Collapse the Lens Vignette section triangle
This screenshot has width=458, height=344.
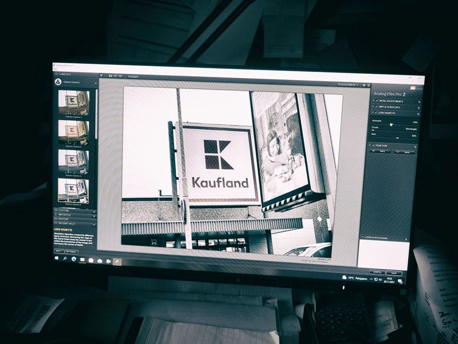[373, 112]
